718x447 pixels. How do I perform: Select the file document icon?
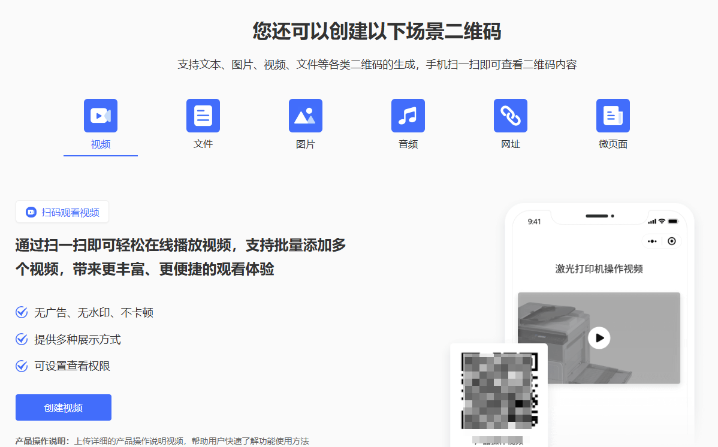[x=203, y=116]
